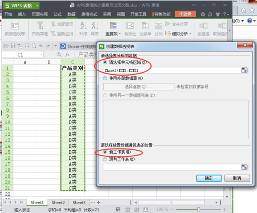Select cell 产品类别 in C1
257x213 pixels.
tap(73, 68)
